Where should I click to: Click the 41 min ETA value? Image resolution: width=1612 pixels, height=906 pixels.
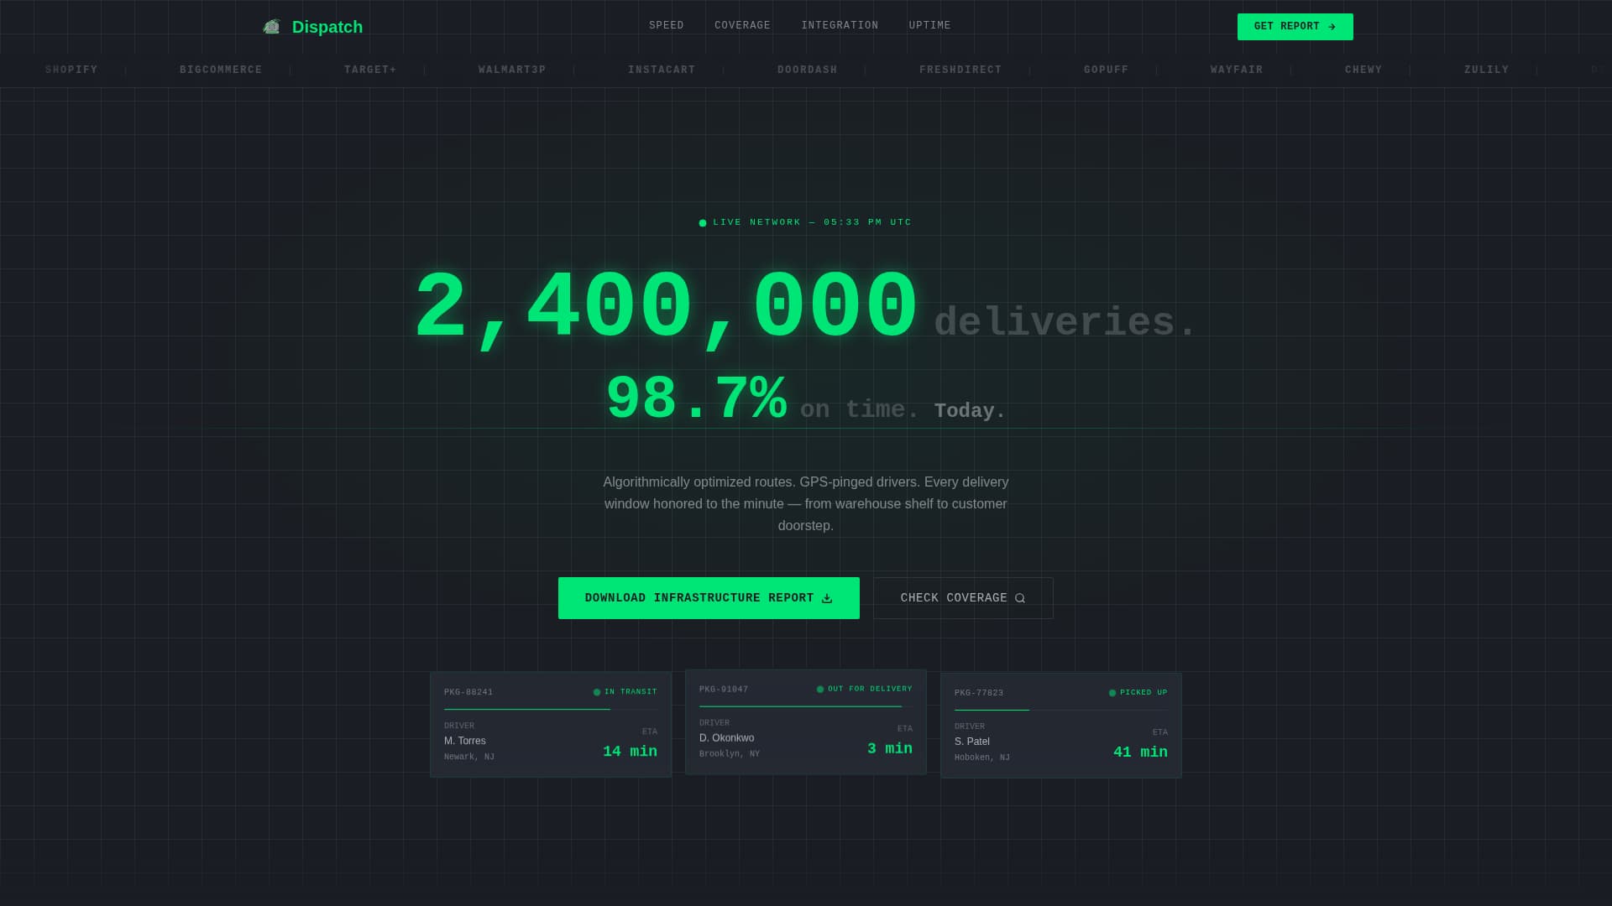(1140, 752)
